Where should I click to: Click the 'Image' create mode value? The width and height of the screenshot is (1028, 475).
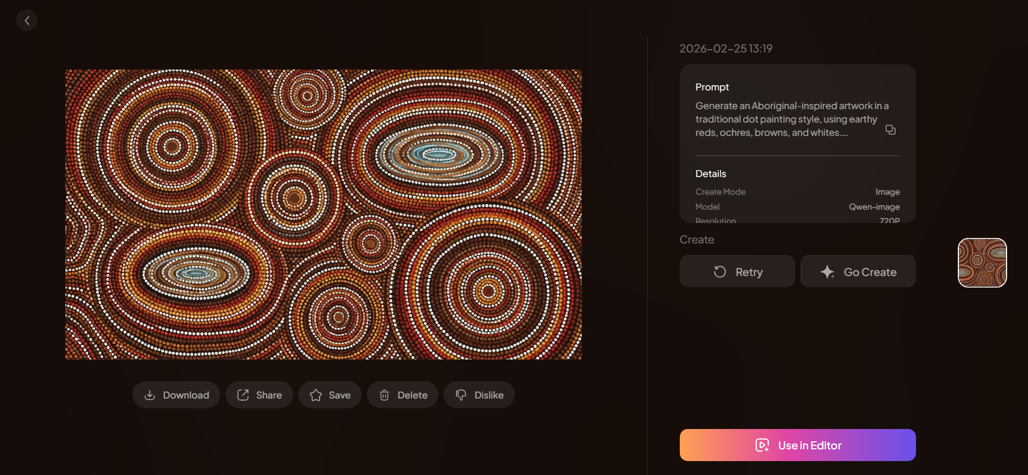(888, 192)
